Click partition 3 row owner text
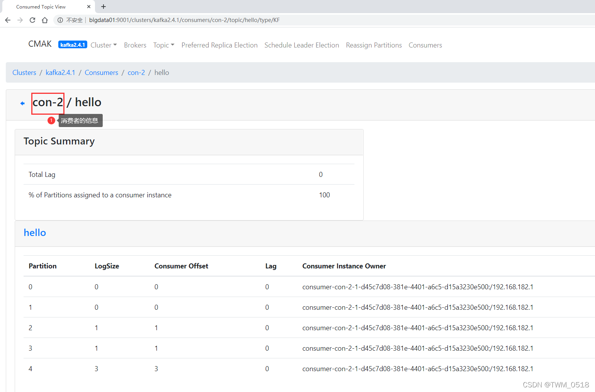This screenshot has width=595, height=392. [x=418, y=348]
